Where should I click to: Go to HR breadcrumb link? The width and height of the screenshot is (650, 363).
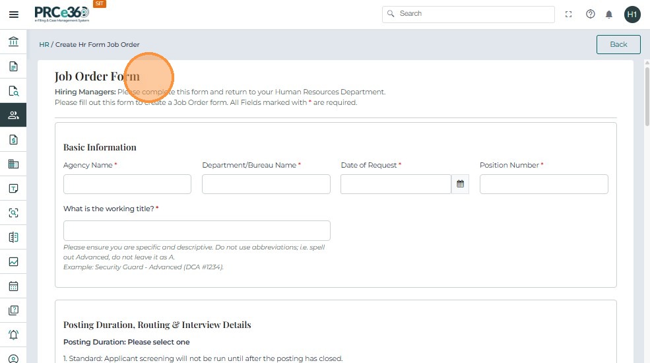[44, 45]
